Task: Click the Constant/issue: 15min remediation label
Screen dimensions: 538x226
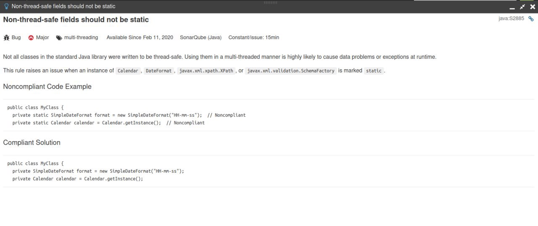Action: click(x=253, y=37)
